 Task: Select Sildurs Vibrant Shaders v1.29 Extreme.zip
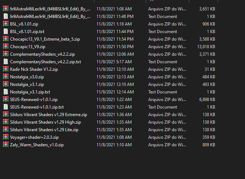(x=49, y=115)
